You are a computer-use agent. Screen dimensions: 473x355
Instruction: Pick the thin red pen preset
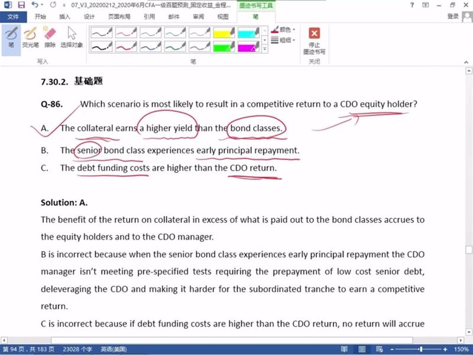click(x=126, y=33)
